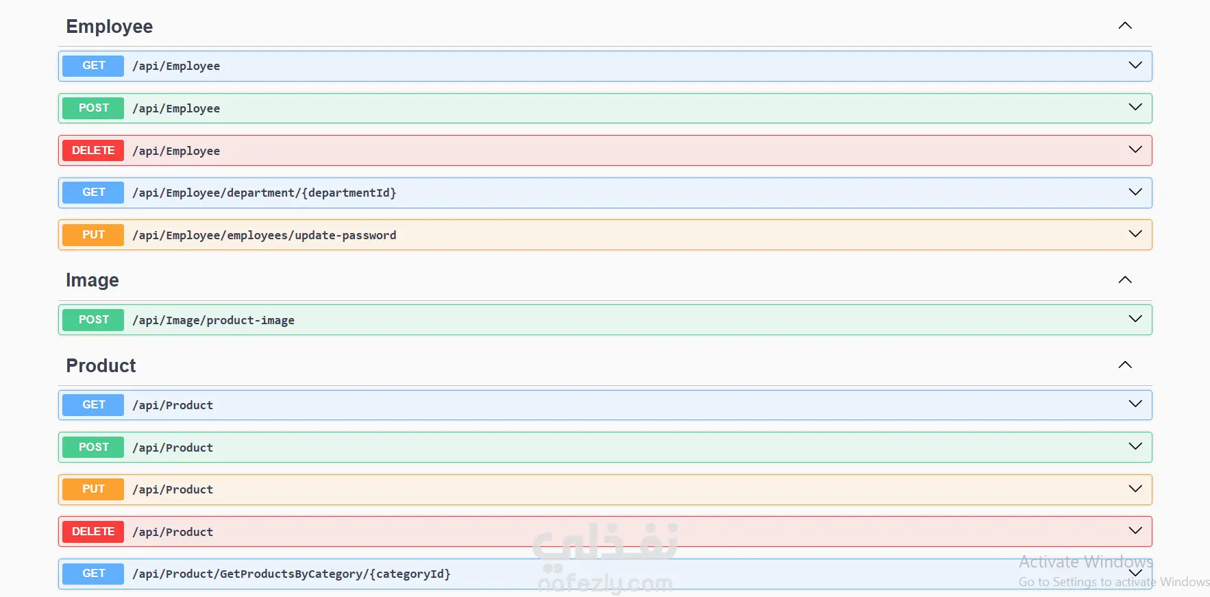Click the POST badge for /api/Product
The image size is (1210, 597).
(93, 447)
